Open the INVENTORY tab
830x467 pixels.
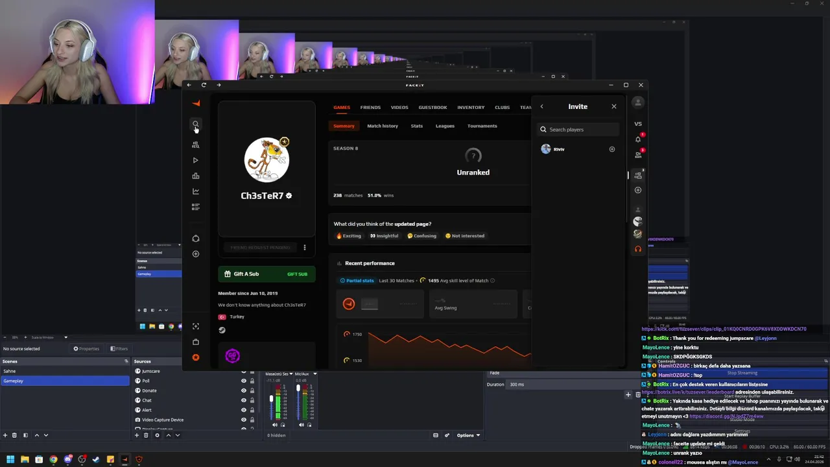(471, 107)
